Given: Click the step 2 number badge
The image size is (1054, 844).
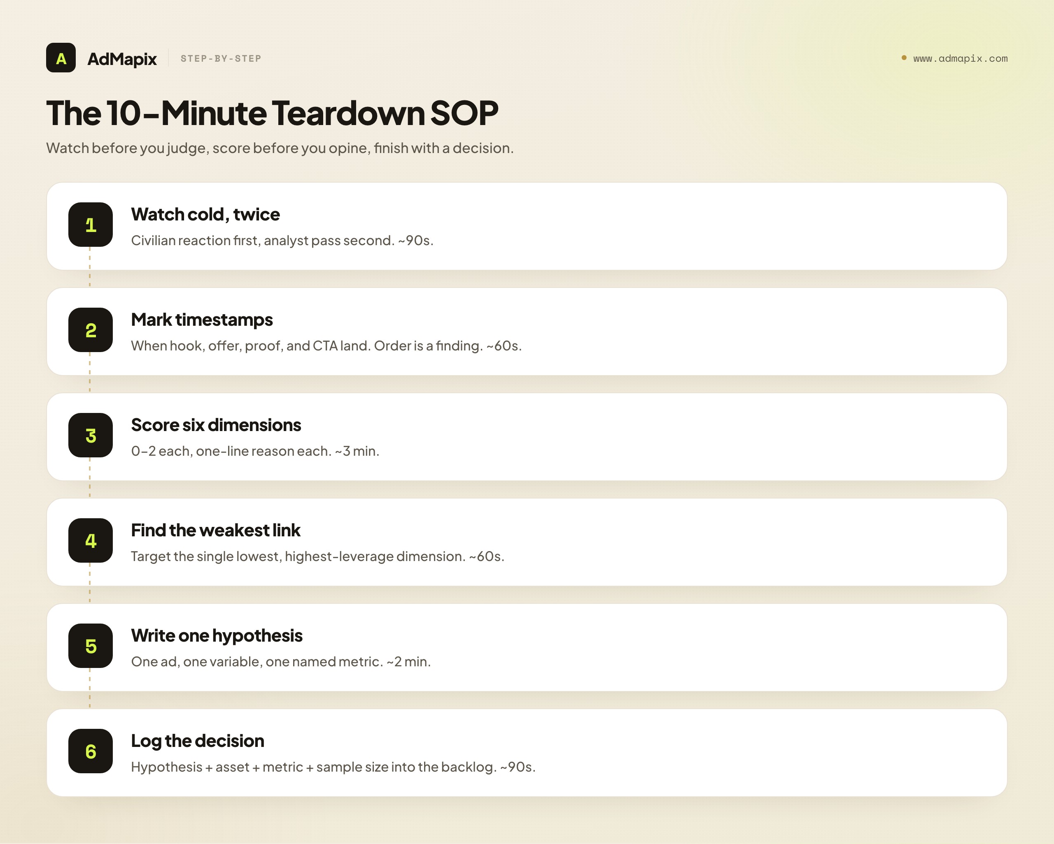Looking at the screenshot, I should [x=91, y=330].
